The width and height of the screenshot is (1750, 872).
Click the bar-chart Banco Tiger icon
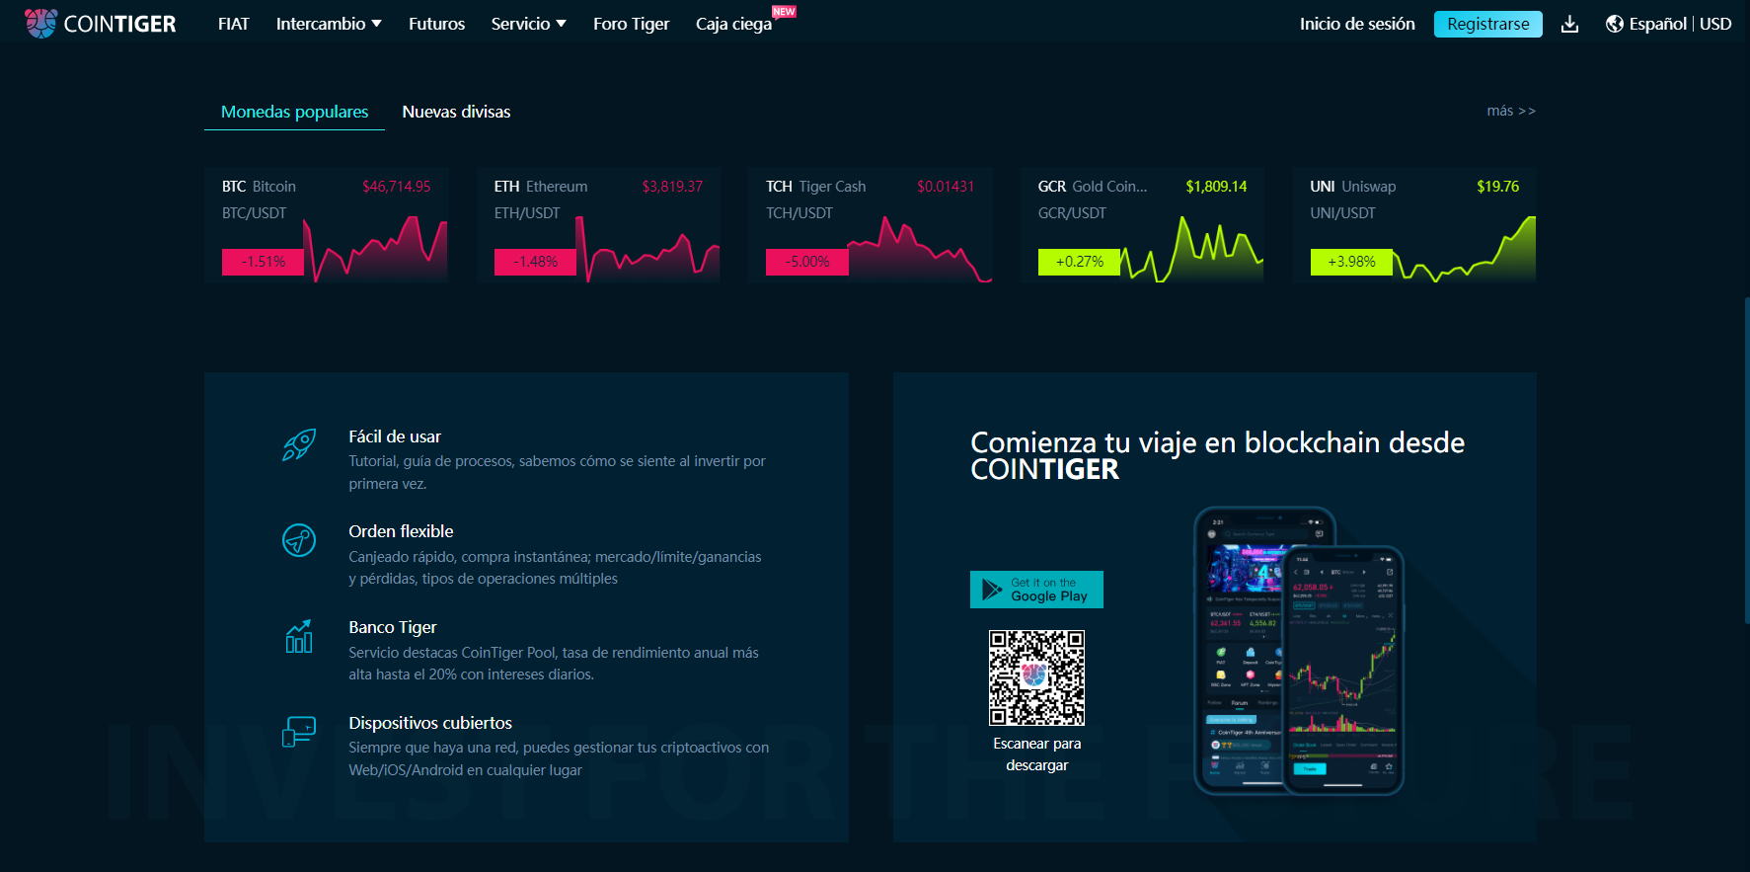[x=299, y=636]
